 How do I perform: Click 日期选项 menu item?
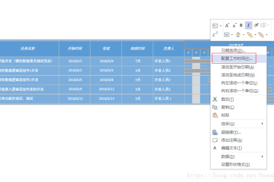[x=233, y=51]
